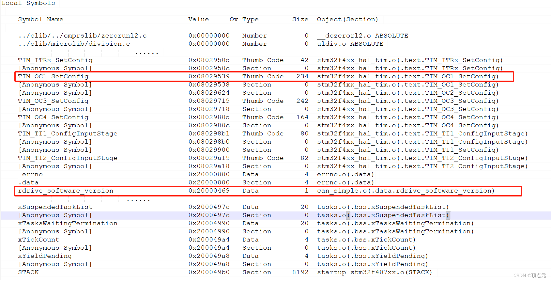Click the value 0x20000469
551x281 pixels.
209,191
